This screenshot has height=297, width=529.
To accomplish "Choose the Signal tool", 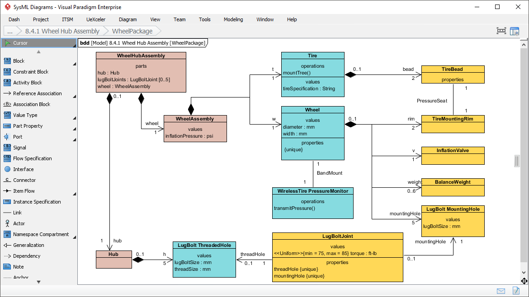I will (20, 147).
